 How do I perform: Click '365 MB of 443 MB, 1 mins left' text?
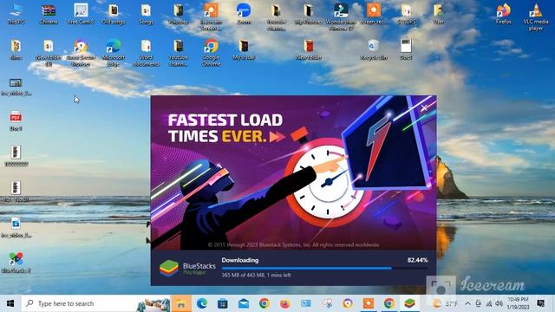coord(256,275)
